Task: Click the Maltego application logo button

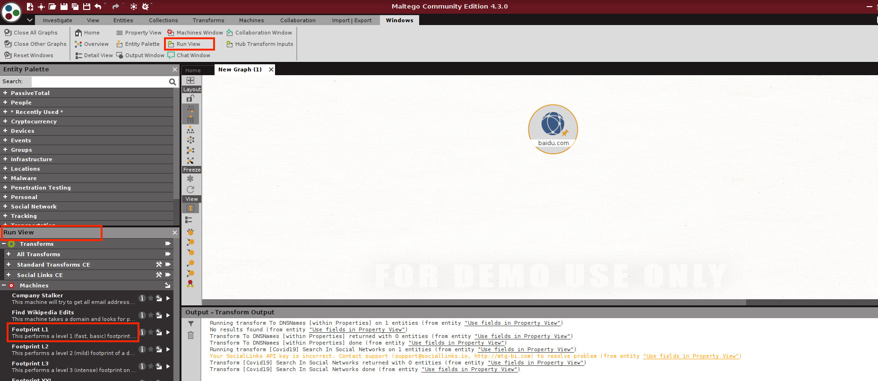Action: (12, 12)
